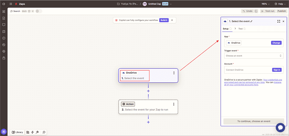Click the Untitled Zap title
Screen dimensions: 289x136
click(x=155, y=4)
